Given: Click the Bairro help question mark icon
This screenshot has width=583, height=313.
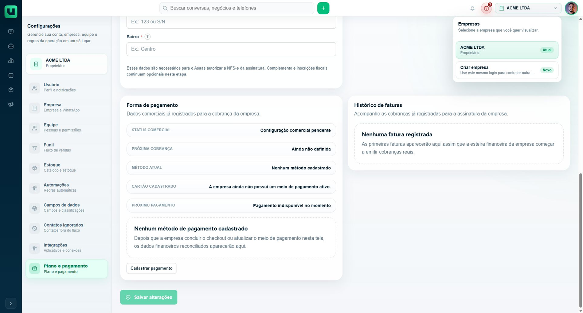Looking at the screenshot, I should pos(148,37).
